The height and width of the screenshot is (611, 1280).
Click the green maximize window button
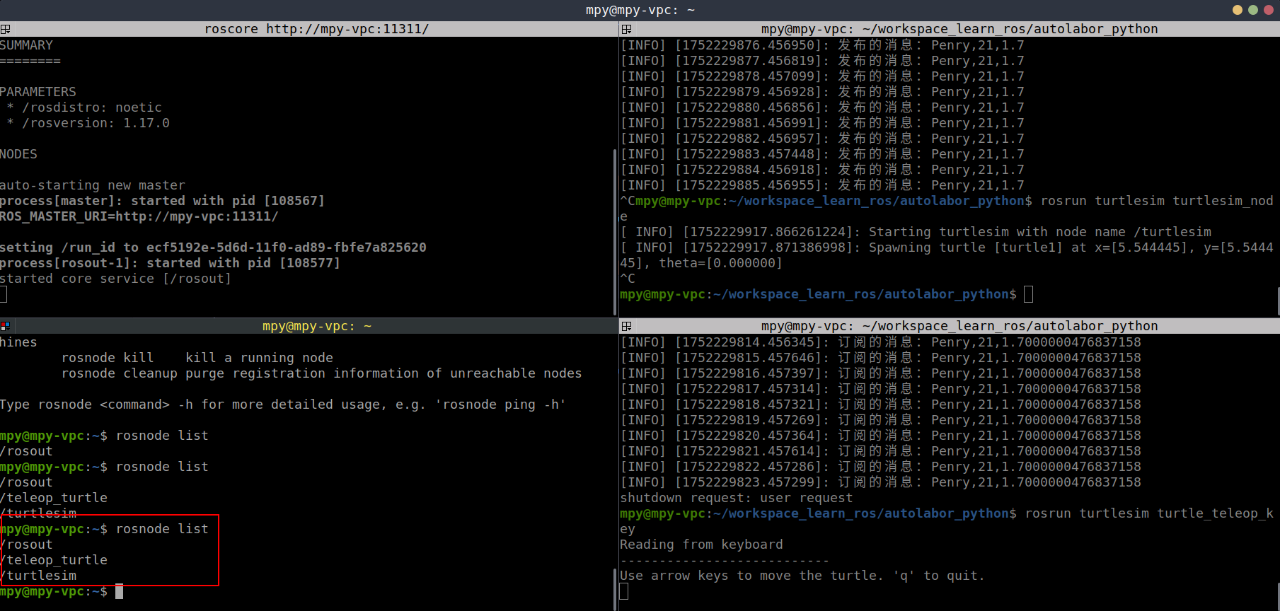[x=1253, y=10]
